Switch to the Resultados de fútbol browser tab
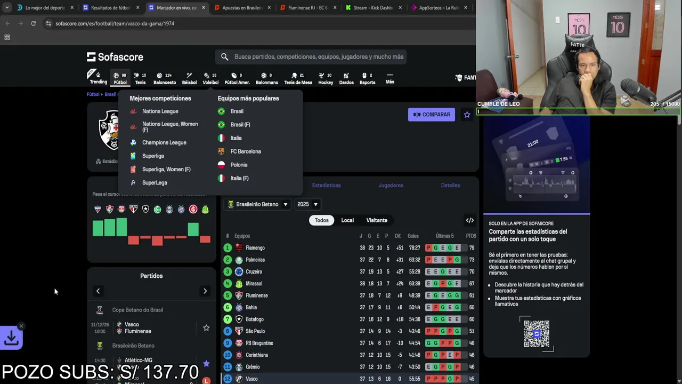Image resolution: width=682 pixels, height=384 pixels. coord(110,8)
